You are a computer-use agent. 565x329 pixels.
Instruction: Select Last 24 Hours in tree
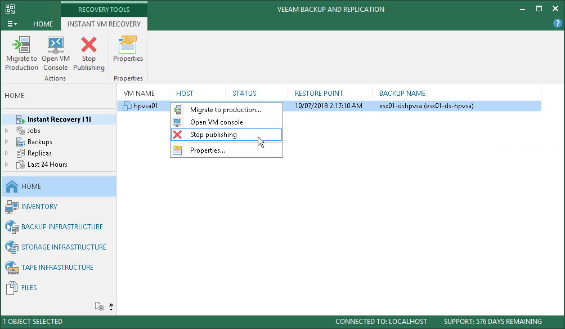[47, 164]
